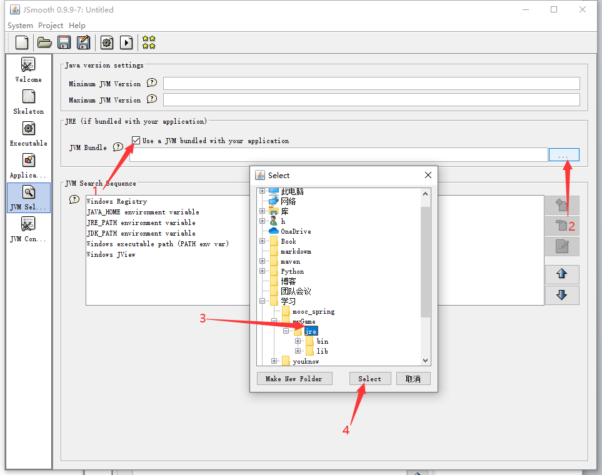
Task: Select Windows executable path entry
Action: click(x=158, y=244)
